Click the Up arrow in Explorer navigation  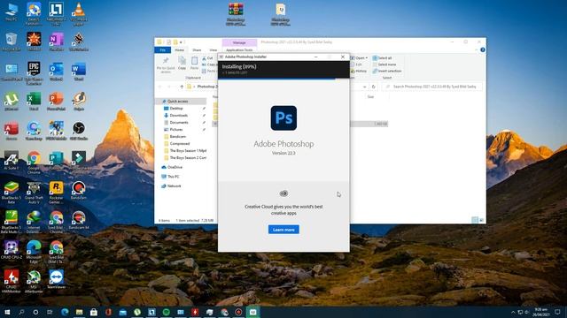pos(182,87)
